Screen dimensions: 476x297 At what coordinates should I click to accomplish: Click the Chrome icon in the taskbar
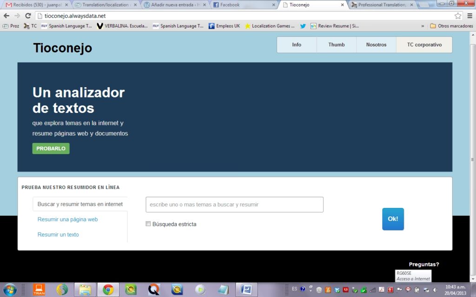pyautogui.click(x=108, y=290)
